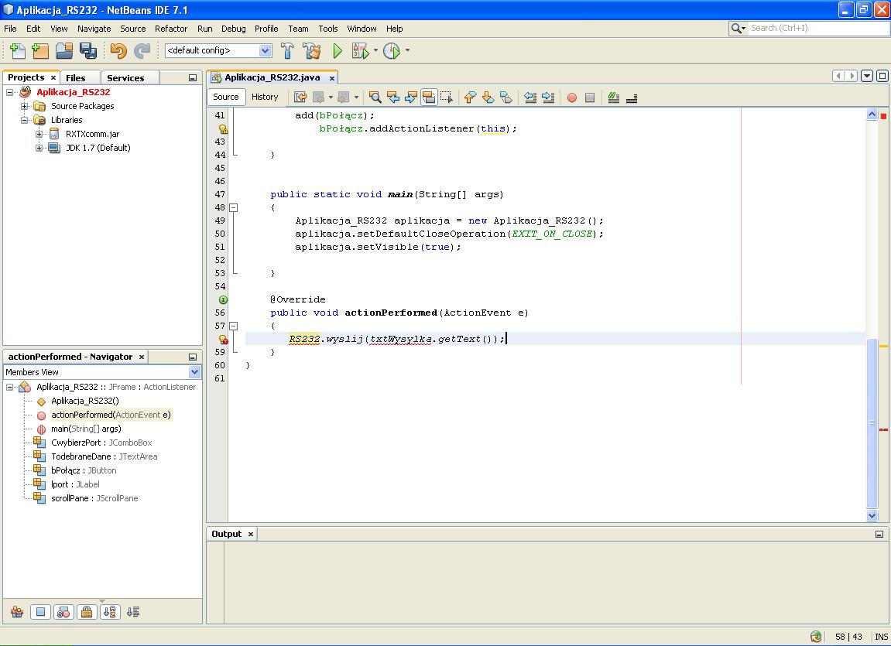Click the Comment lines icon
Viewport: 891px width, 646px height.
pos(614,97)
